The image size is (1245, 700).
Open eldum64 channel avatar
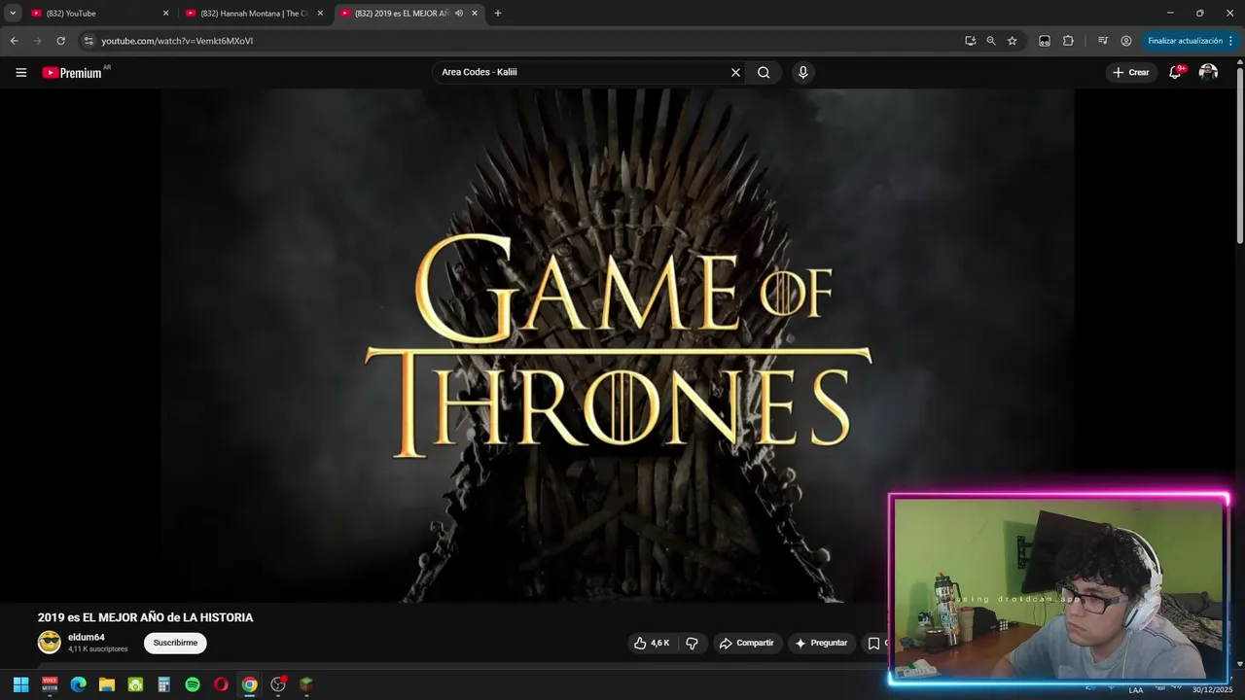click(x=49, y=642)
